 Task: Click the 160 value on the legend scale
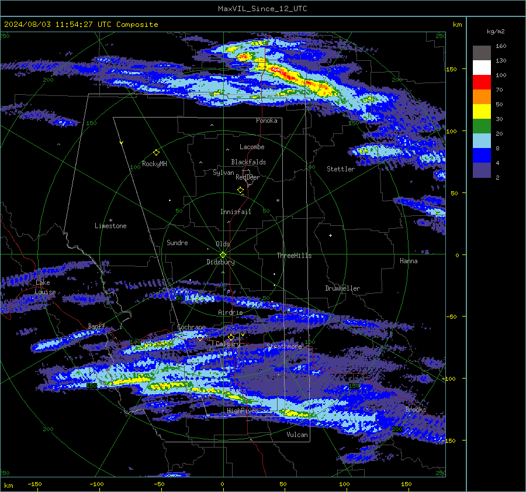point(501,46)
